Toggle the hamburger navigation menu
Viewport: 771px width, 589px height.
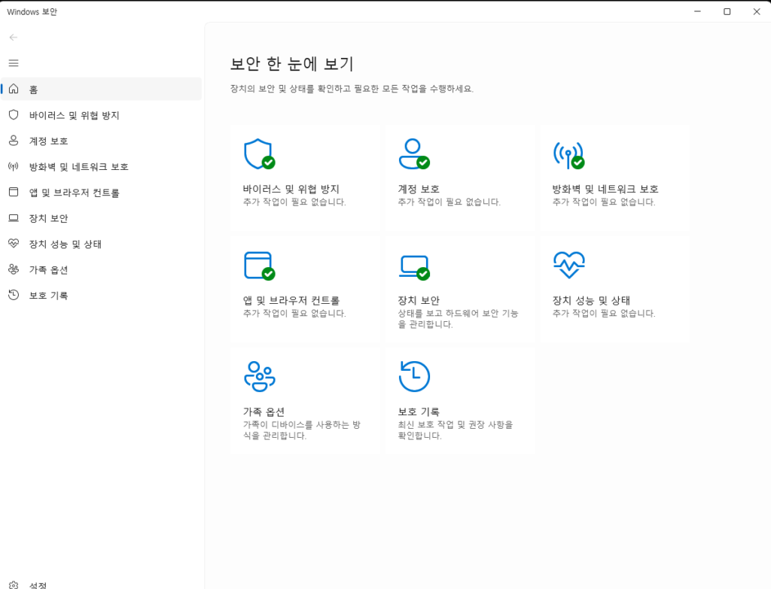tap(14, 63)
